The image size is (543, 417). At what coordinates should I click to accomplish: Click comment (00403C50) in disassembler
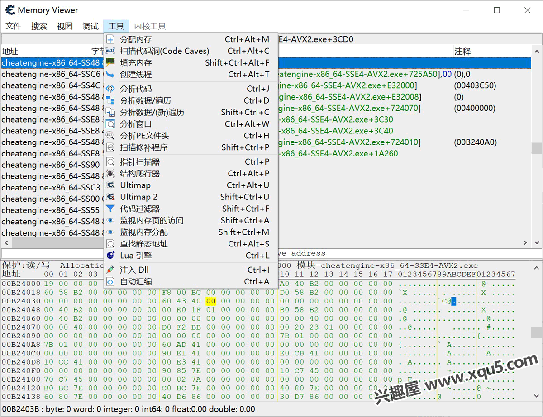tap(475, 85)
